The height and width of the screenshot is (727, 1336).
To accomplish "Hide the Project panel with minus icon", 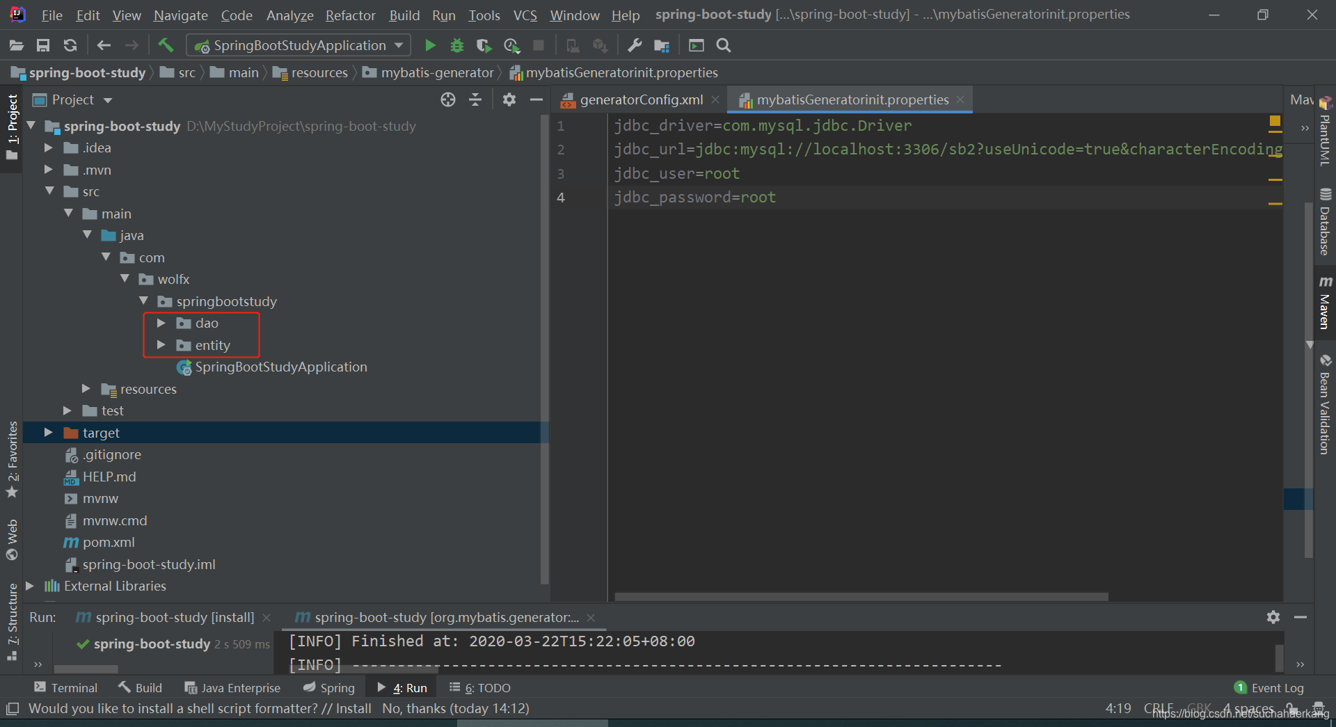I will (x=536, y=100).
